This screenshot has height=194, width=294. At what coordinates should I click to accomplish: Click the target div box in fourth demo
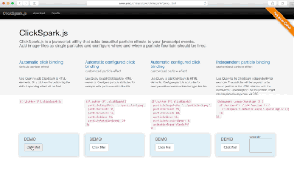(260, 146)
